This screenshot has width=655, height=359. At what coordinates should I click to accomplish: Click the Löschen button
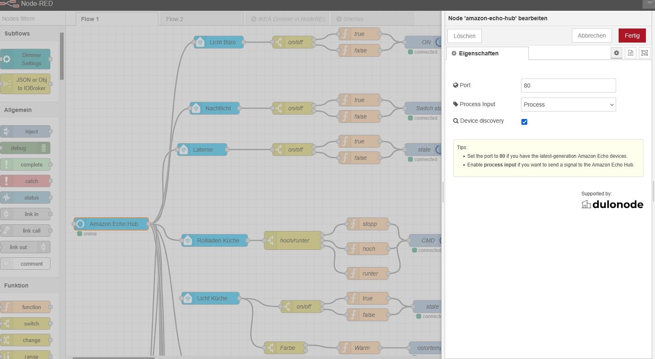pos(464,36)
